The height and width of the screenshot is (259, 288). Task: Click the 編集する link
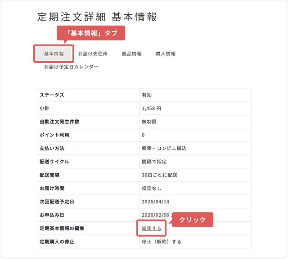coord(151,228)
